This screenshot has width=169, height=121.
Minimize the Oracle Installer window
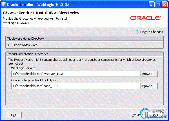(x=152, y=5)
